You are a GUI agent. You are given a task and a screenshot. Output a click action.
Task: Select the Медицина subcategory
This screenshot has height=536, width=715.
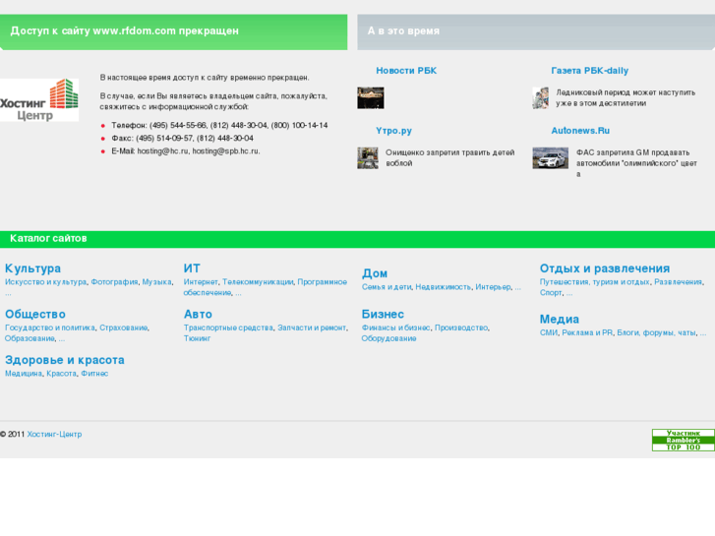(x=24, y=373)
